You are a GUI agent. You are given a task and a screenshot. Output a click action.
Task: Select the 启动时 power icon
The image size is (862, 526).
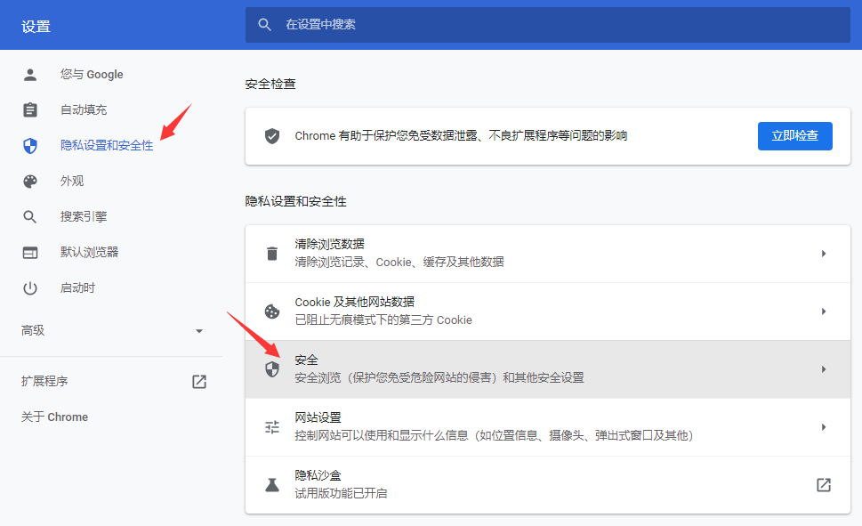pos(29,287)
